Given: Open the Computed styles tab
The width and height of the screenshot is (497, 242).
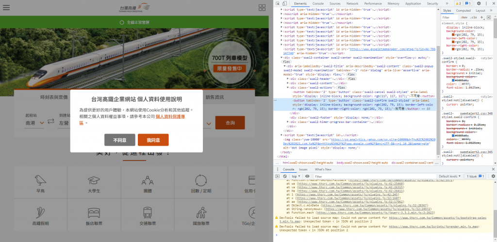Looking at the screenshot, I should pyautogui.click(x=463, y=11).
